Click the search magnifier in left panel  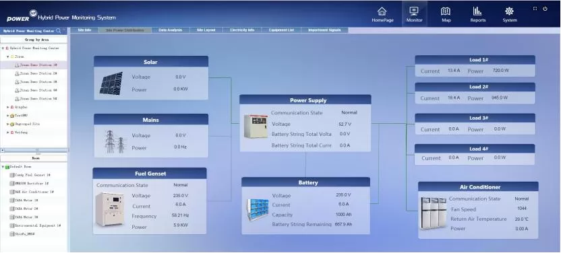59,31
